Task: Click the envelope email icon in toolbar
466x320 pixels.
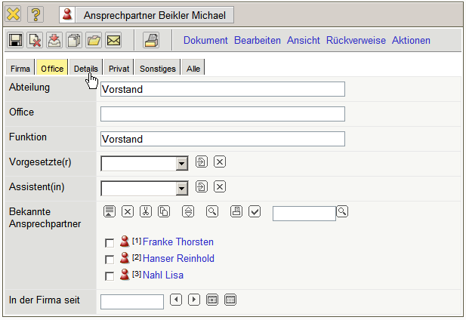Action: pos(113,41)
